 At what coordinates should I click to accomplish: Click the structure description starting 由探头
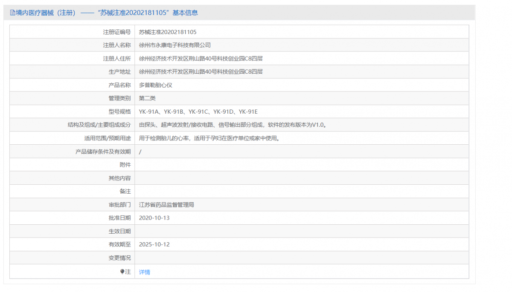tap(233, 125)
